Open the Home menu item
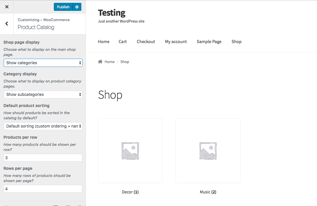317x206 pixels. [x=104, y=42]
